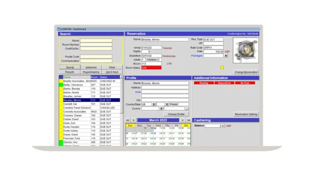Open Reservation Options
This screenshot has width=314, height=170.
pyautogui.click(x=246, y=114)
